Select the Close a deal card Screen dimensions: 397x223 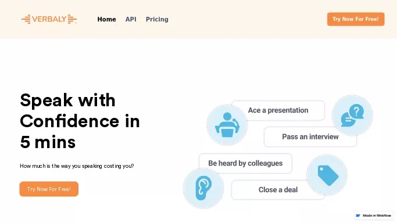point(278,190)
